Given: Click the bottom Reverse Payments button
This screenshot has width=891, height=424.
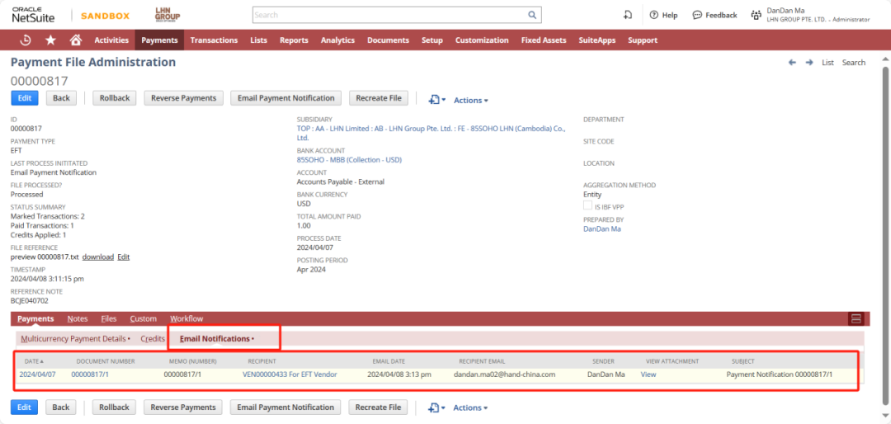Looking at the screenshot, I should (x=183, y=408).
